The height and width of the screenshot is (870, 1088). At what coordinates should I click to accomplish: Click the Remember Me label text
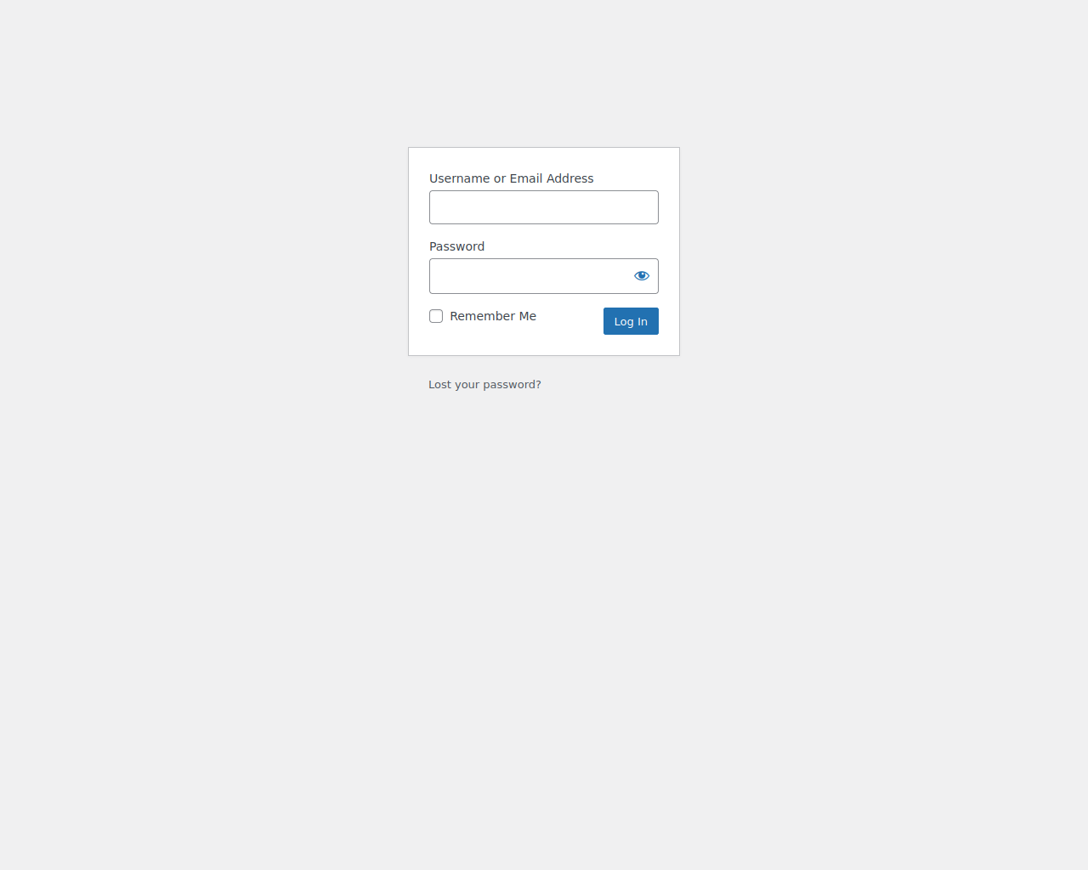pyautogui.click(x=493, y=316)
